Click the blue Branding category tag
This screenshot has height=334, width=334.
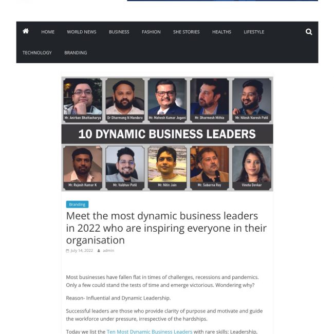pos(77,205)
